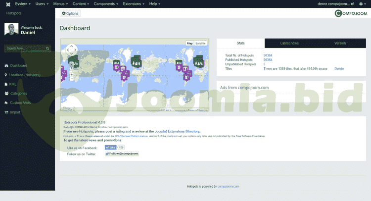Open Categories from the sidebar
Screen dimensions: 371x201
[x=18, y=94]
